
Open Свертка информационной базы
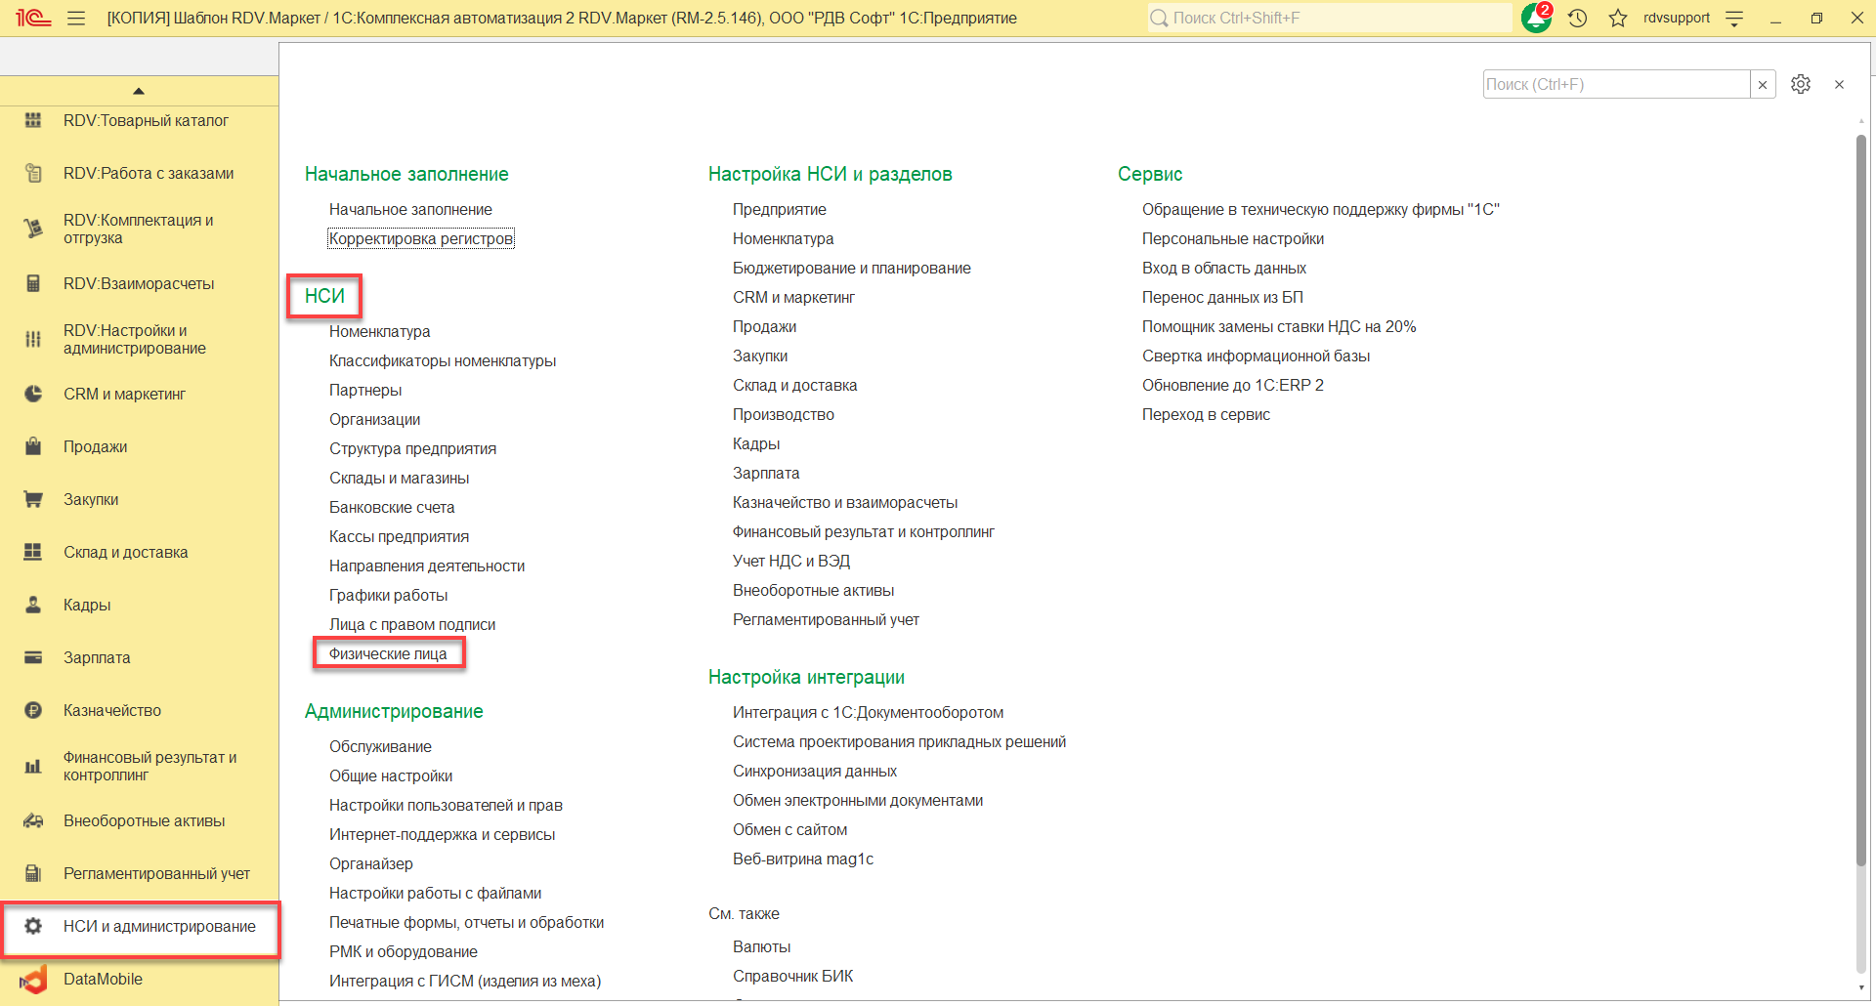[1256, 356]
